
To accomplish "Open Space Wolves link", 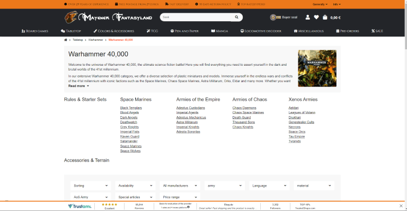I will (130, 151).
